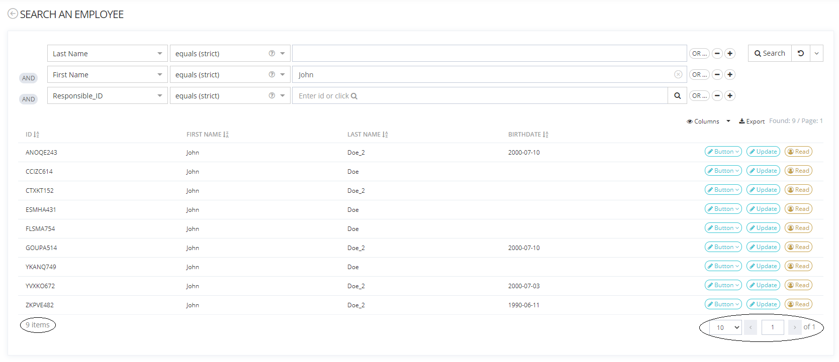Viewport: 839px width, 362px height.
Task: Toggle the AND operator before First Name
Action: pyautogui.click(x=29, y=78)
